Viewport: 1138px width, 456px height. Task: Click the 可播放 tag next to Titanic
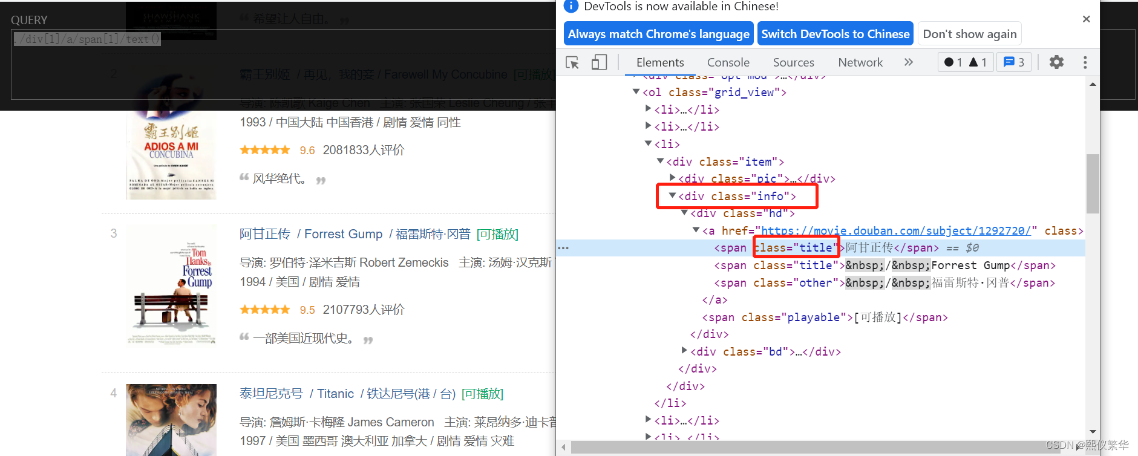[482, 394]
